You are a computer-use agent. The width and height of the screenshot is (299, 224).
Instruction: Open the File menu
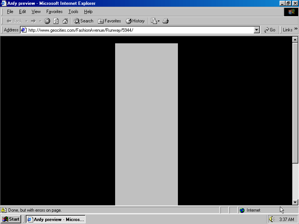[x=10, y=12]
